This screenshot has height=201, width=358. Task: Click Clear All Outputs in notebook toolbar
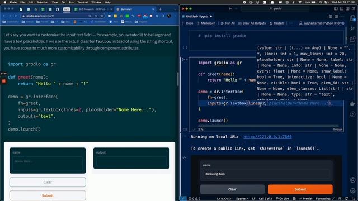coord(252,23)
